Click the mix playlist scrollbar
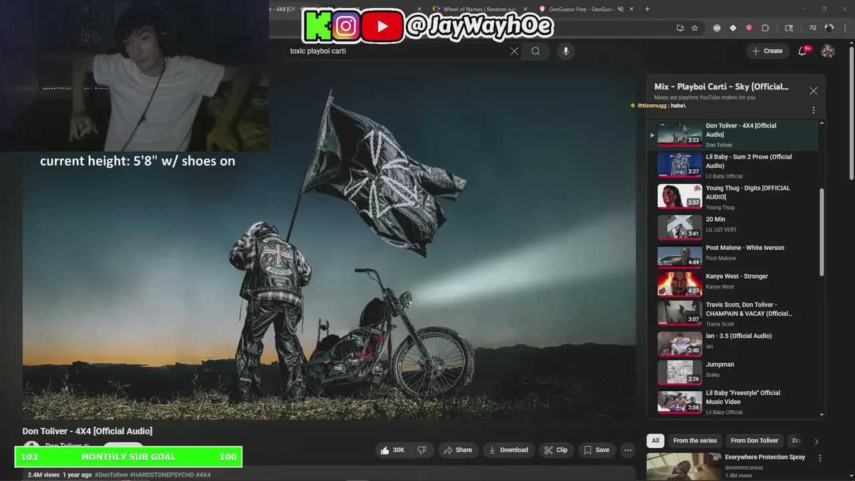 point(822,232)
